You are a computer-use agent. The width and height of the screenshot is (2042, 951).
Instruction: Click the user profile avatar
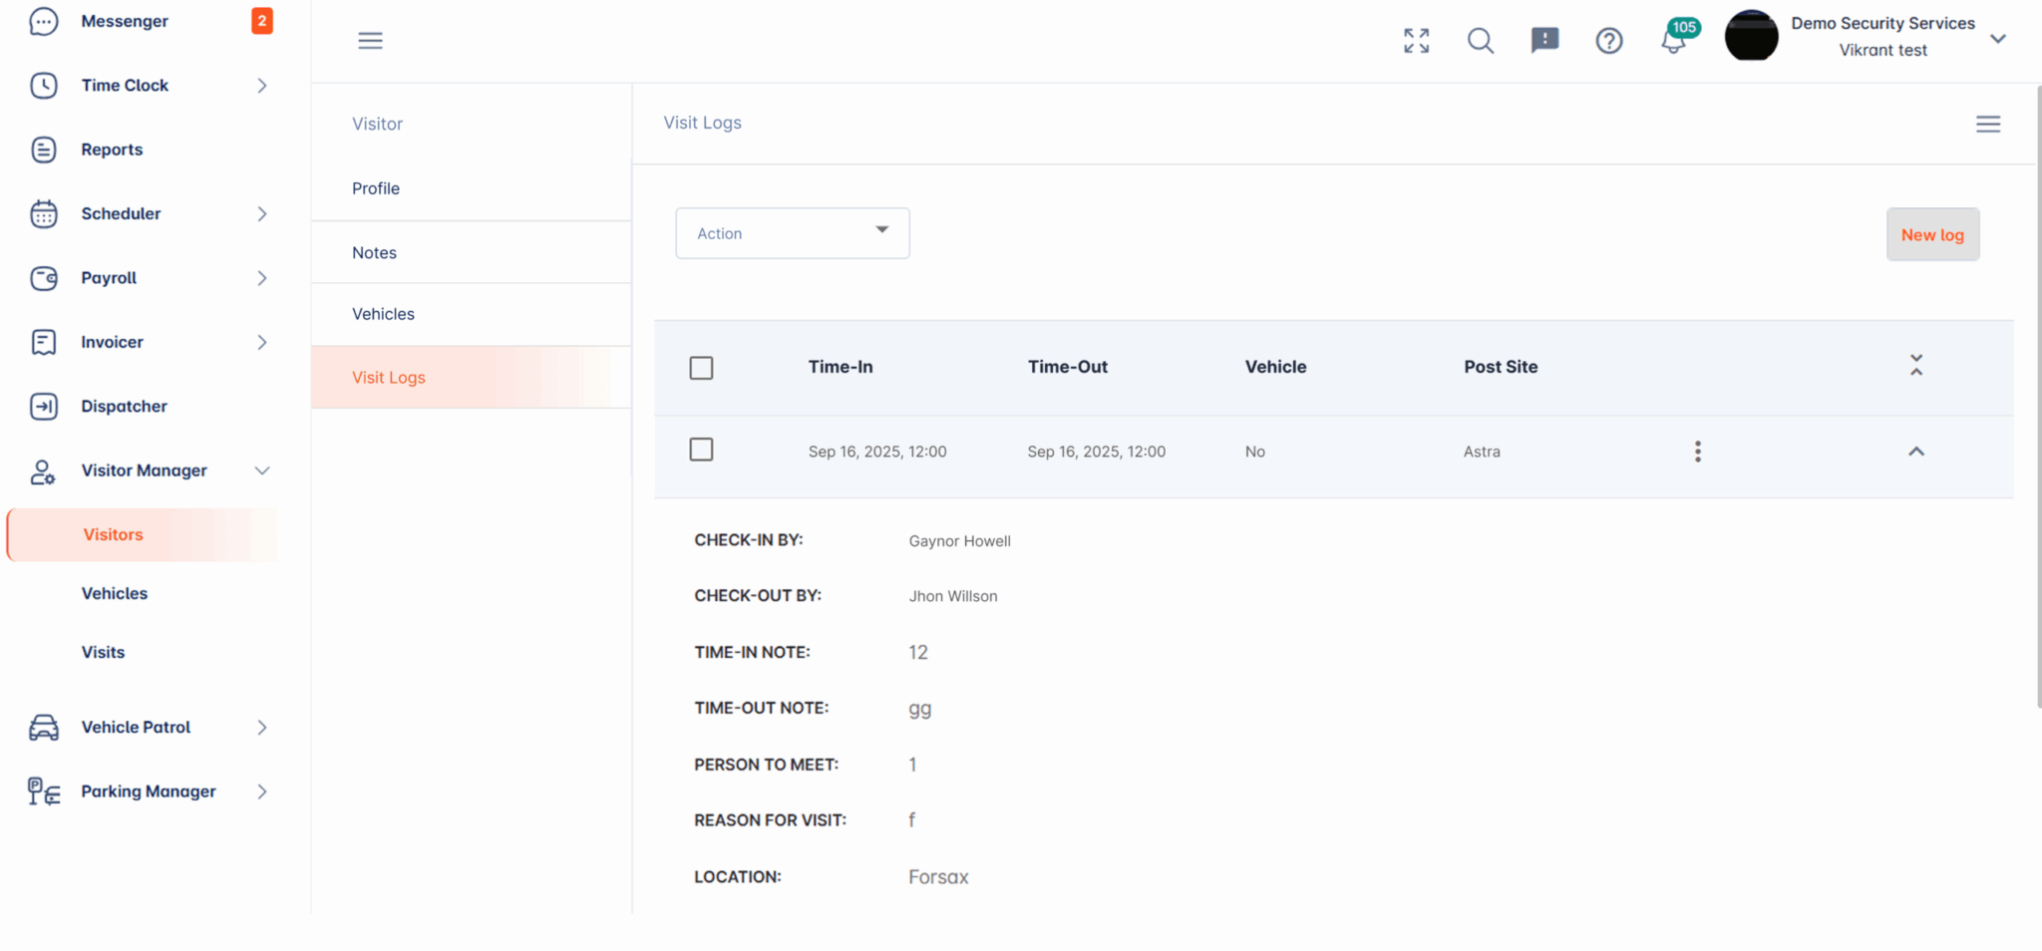tap(1751, 36)
